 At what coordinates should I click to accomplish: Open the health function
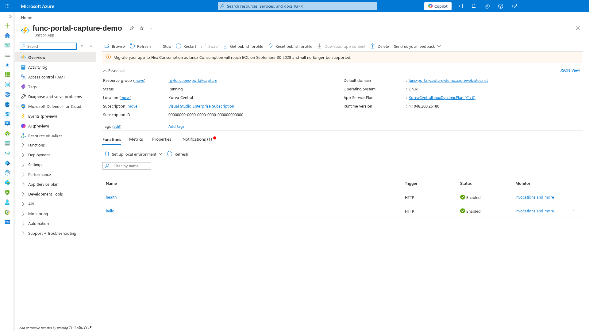[x=111, y=197]
